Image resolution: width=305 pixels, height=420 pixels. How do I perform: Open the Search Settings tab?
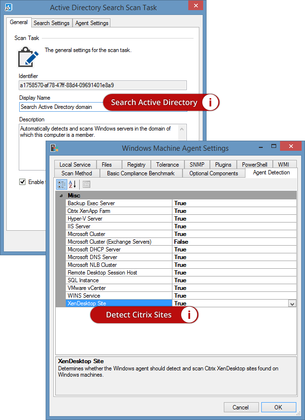pyautogui.click(x=51, y=23)
